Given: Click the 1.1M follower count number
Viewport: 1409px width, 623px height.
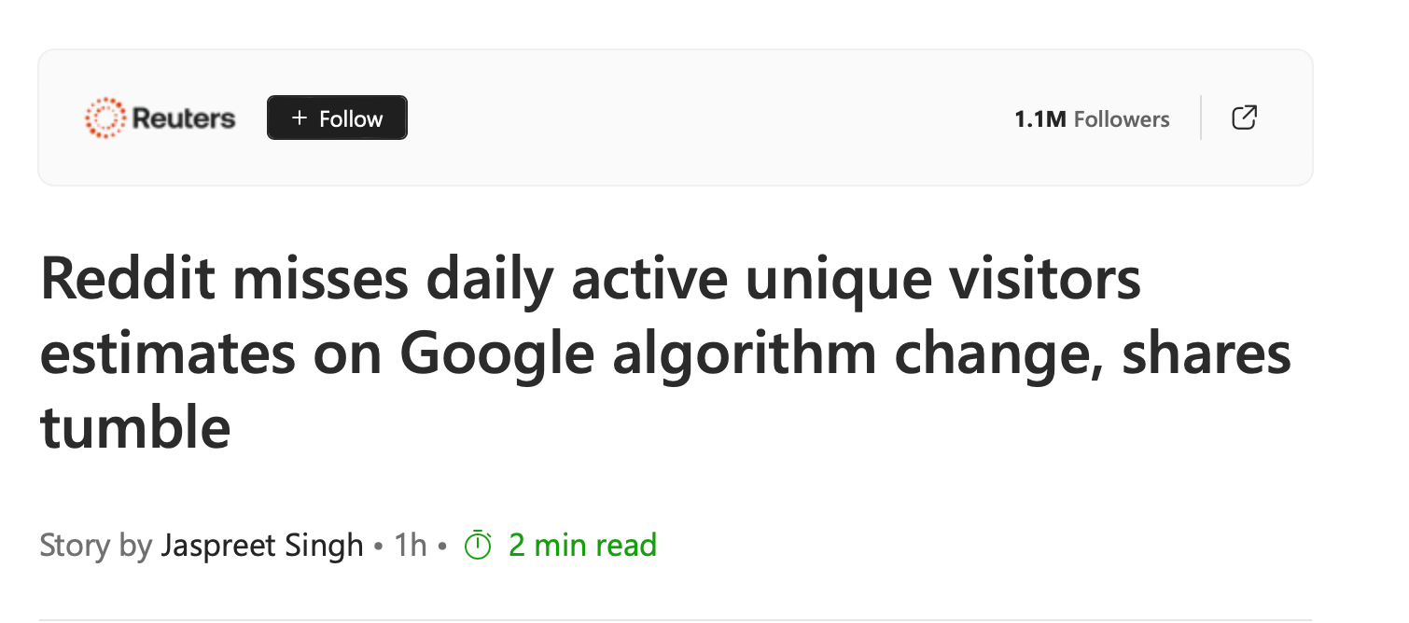Looking at the screenshot, I should coord(1039,119).
